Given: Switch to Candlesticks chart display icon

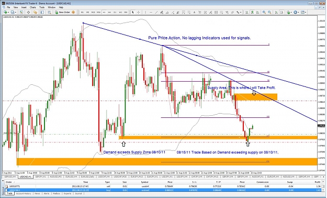Looking at the screenshot, I should 252,13.
